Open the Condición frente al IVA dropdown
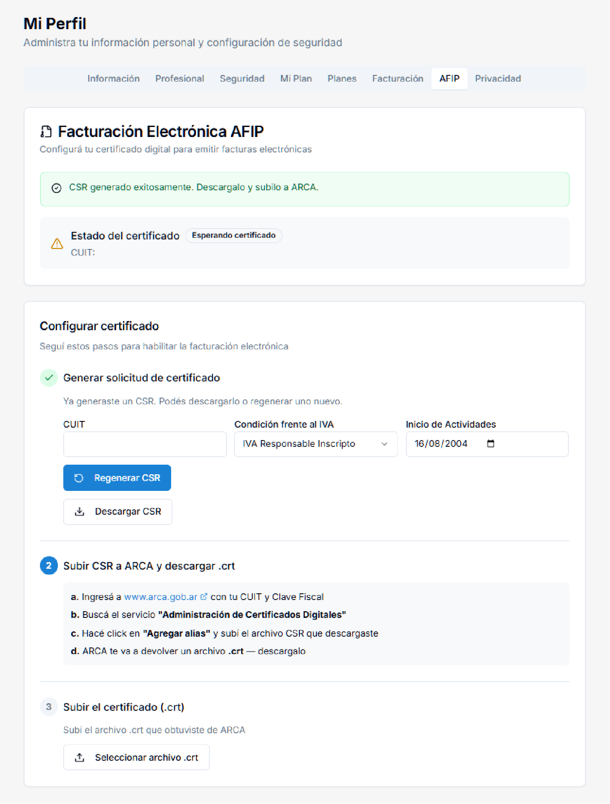This screenshot has height=804, width=610. pos(316,444)
